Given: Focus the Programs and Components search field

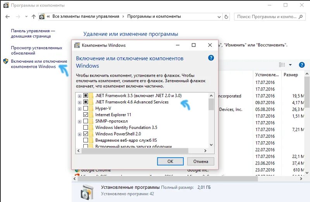Looking at the screenshot, I should tap(270, 17).
